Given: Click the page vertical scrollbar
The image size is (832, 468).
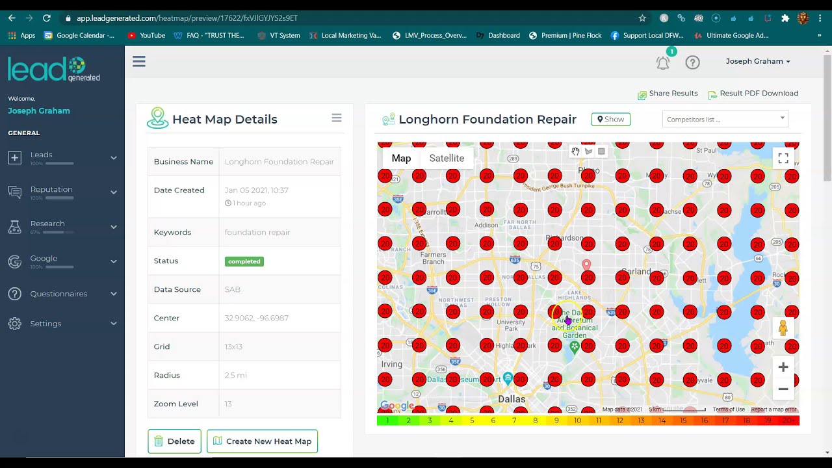Looking at the screenshot, I should [827, 117].
